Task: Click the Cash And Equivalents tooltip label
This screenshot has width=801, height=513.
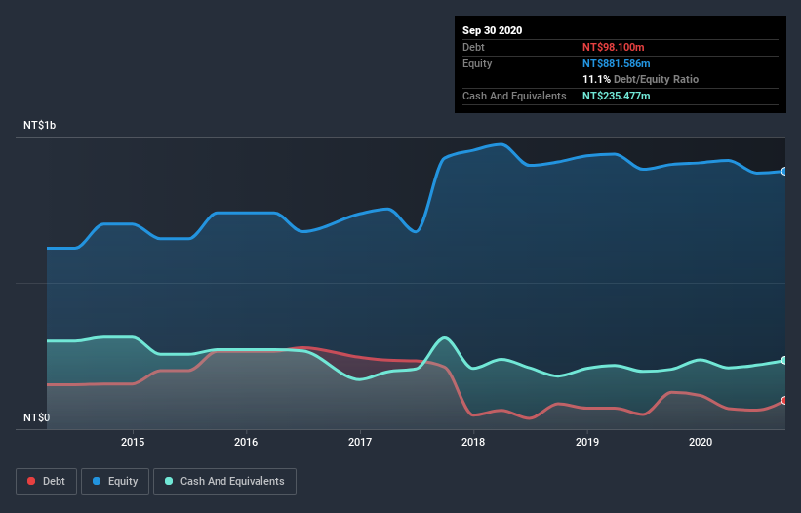Action: point(514,96)
